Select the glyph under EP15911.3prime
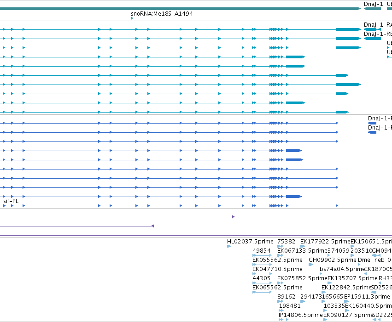This screenshot has height=322, width=392. coord(346,302)
